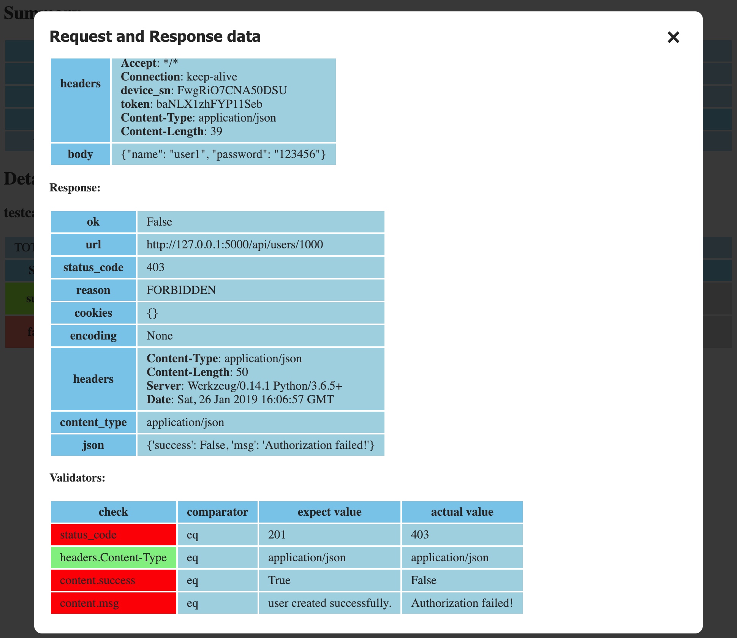Select the passed headers.Content-Type validator cell
The image size is (737, 638).
[113, 557]
